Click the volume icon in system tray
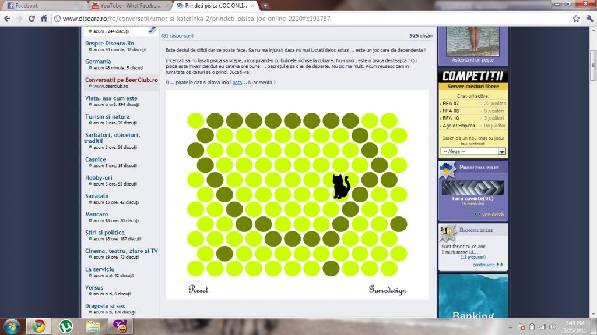Image resolution: width=597 pixels, height=335 pixels. tap(553, 327)
